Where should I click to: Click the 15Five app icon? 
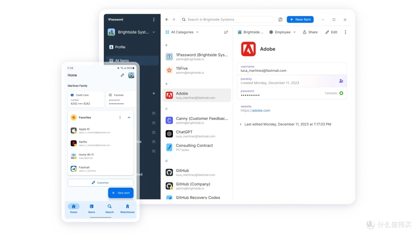tap(169, 70)
